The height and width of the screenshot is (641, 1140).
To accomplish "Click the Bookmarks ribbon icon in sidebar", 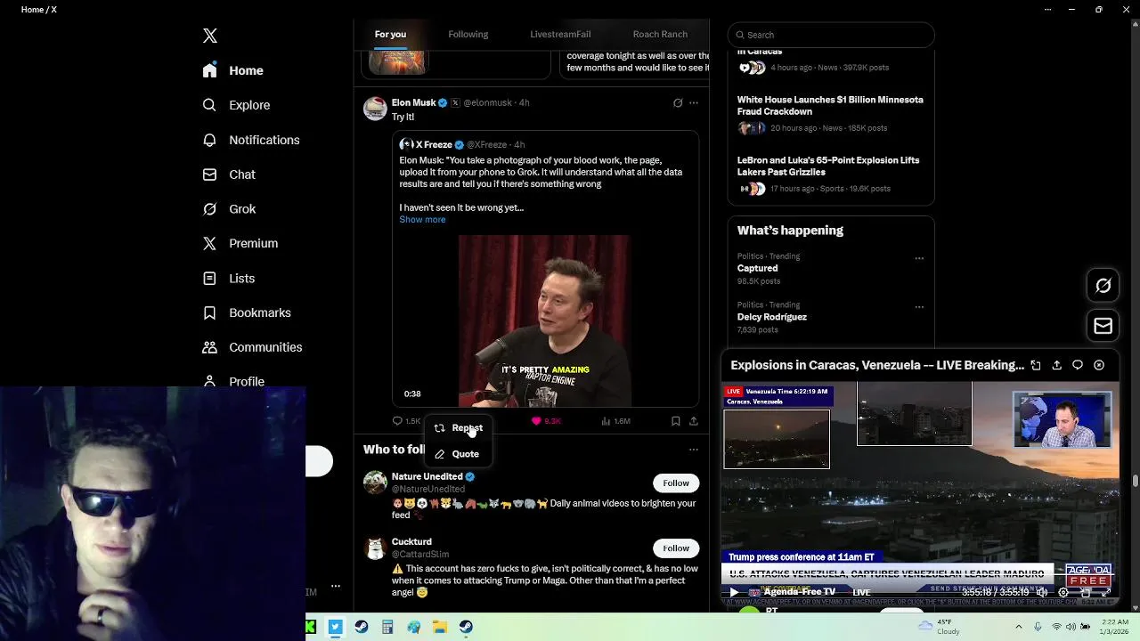I will [x=209, y=312].
